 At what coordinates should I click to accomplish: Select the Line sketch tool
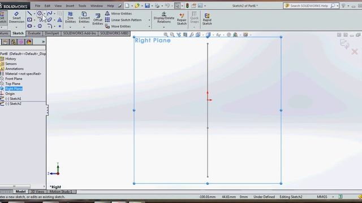click(29, 14)
